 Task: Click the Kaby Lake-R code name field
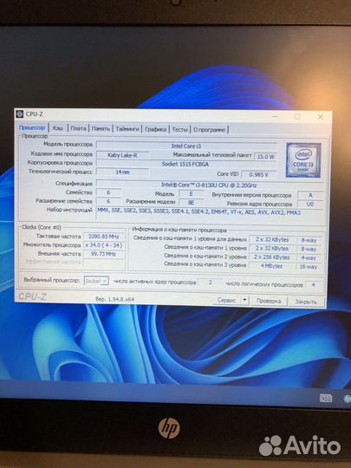click(x=122, y=155)
